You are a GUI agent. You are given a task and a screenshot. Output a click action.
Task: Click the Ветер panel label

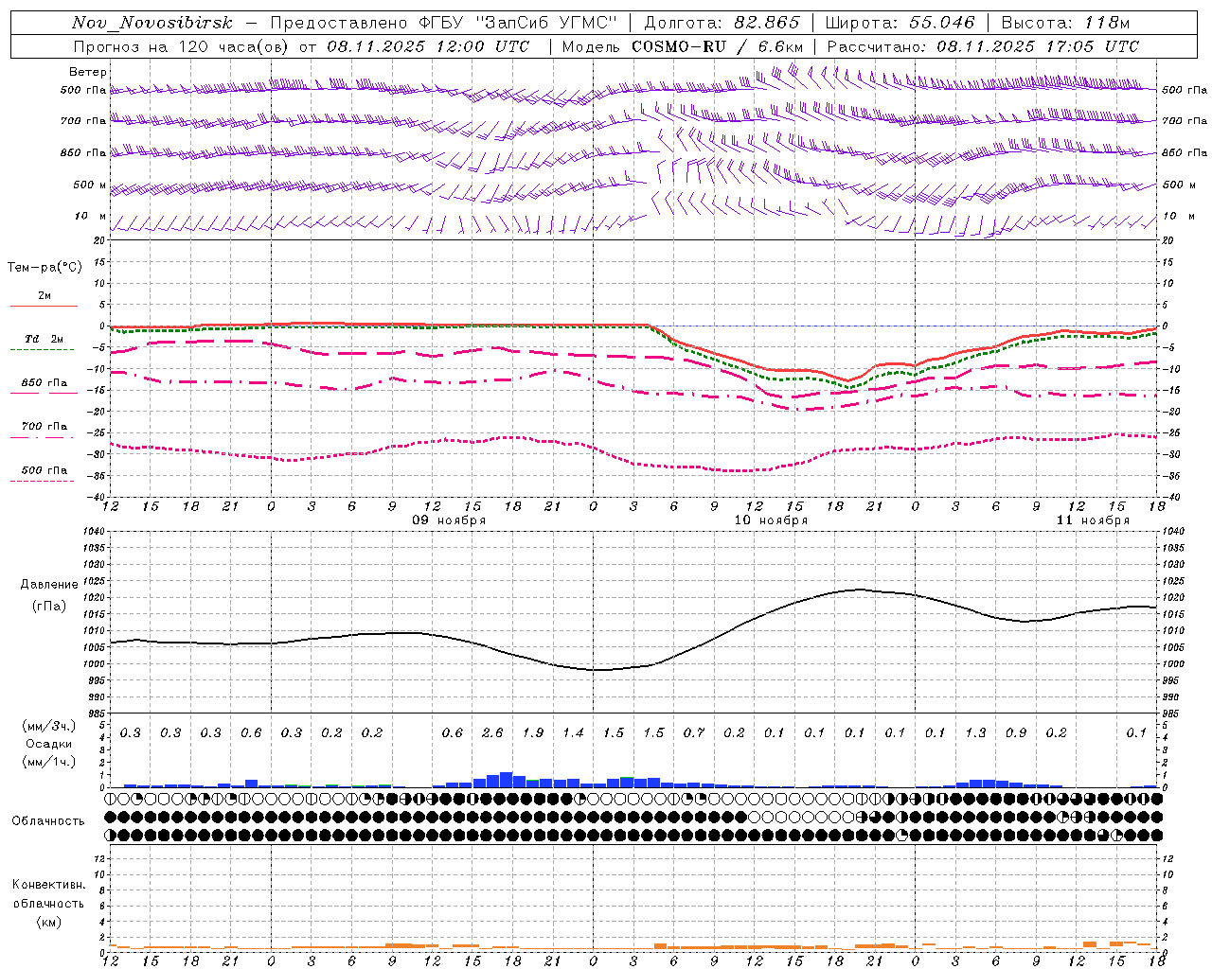pyautogui.click(x=88, y=72)
